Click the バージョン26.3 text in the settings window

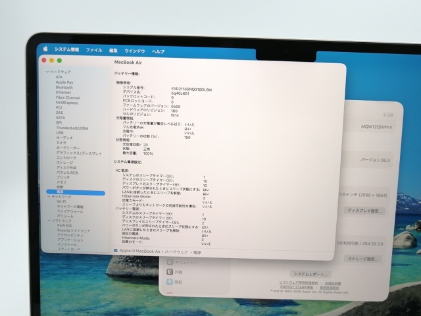375,160
